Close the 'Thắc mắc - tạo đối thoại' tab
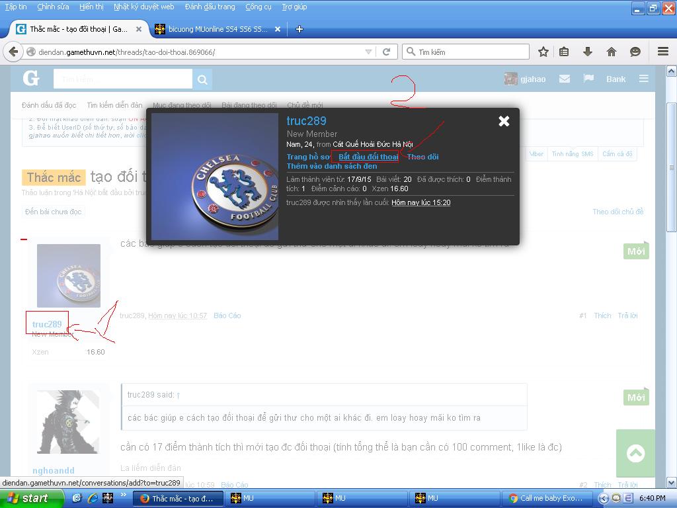 pyautogui.click(x=139, y=29)
